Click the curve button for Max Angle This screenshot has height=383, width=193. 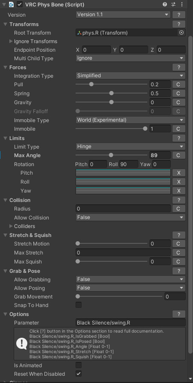tap(179, 155)
